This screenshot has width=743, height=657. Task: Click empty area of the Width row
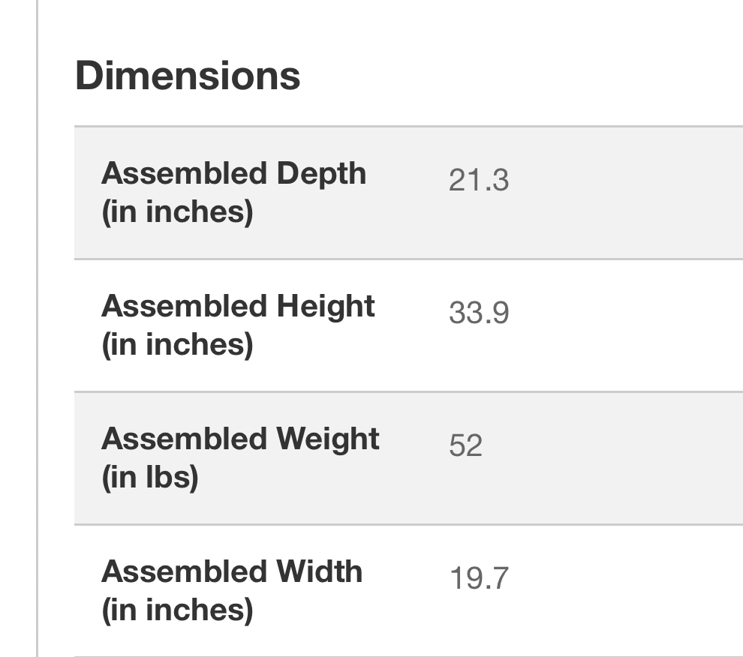625,591
